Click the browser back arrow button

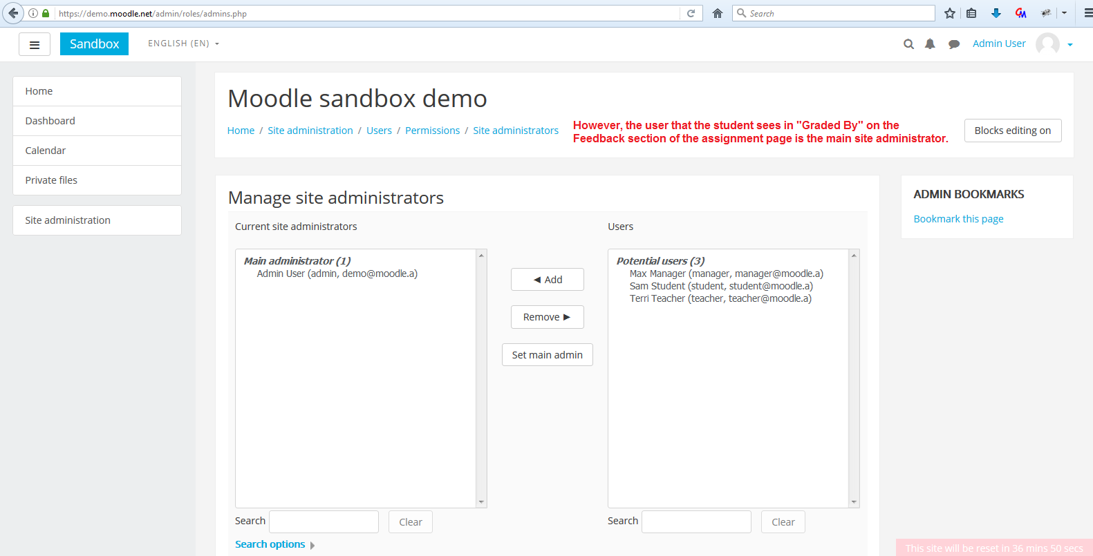(x=13, y=13)
